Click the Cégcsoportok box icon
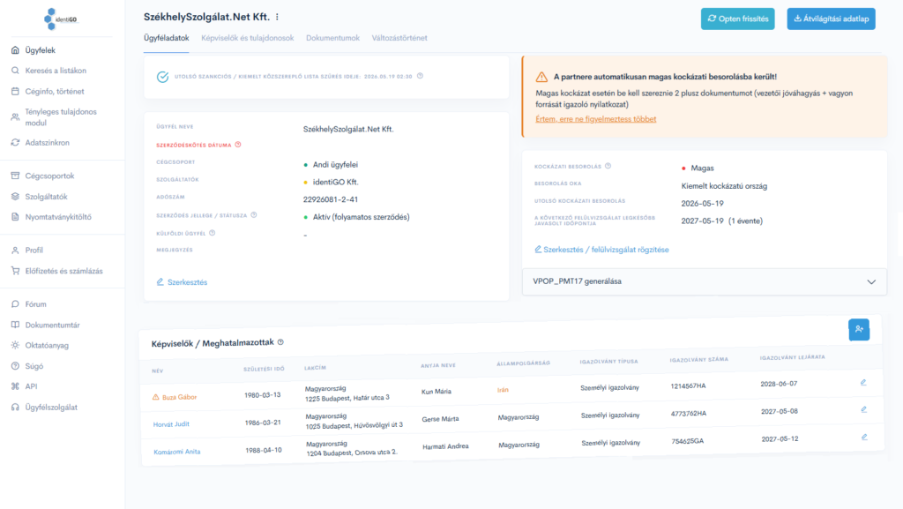The height and width of the screenshot is (509, 903). click(x=15, y=176)
